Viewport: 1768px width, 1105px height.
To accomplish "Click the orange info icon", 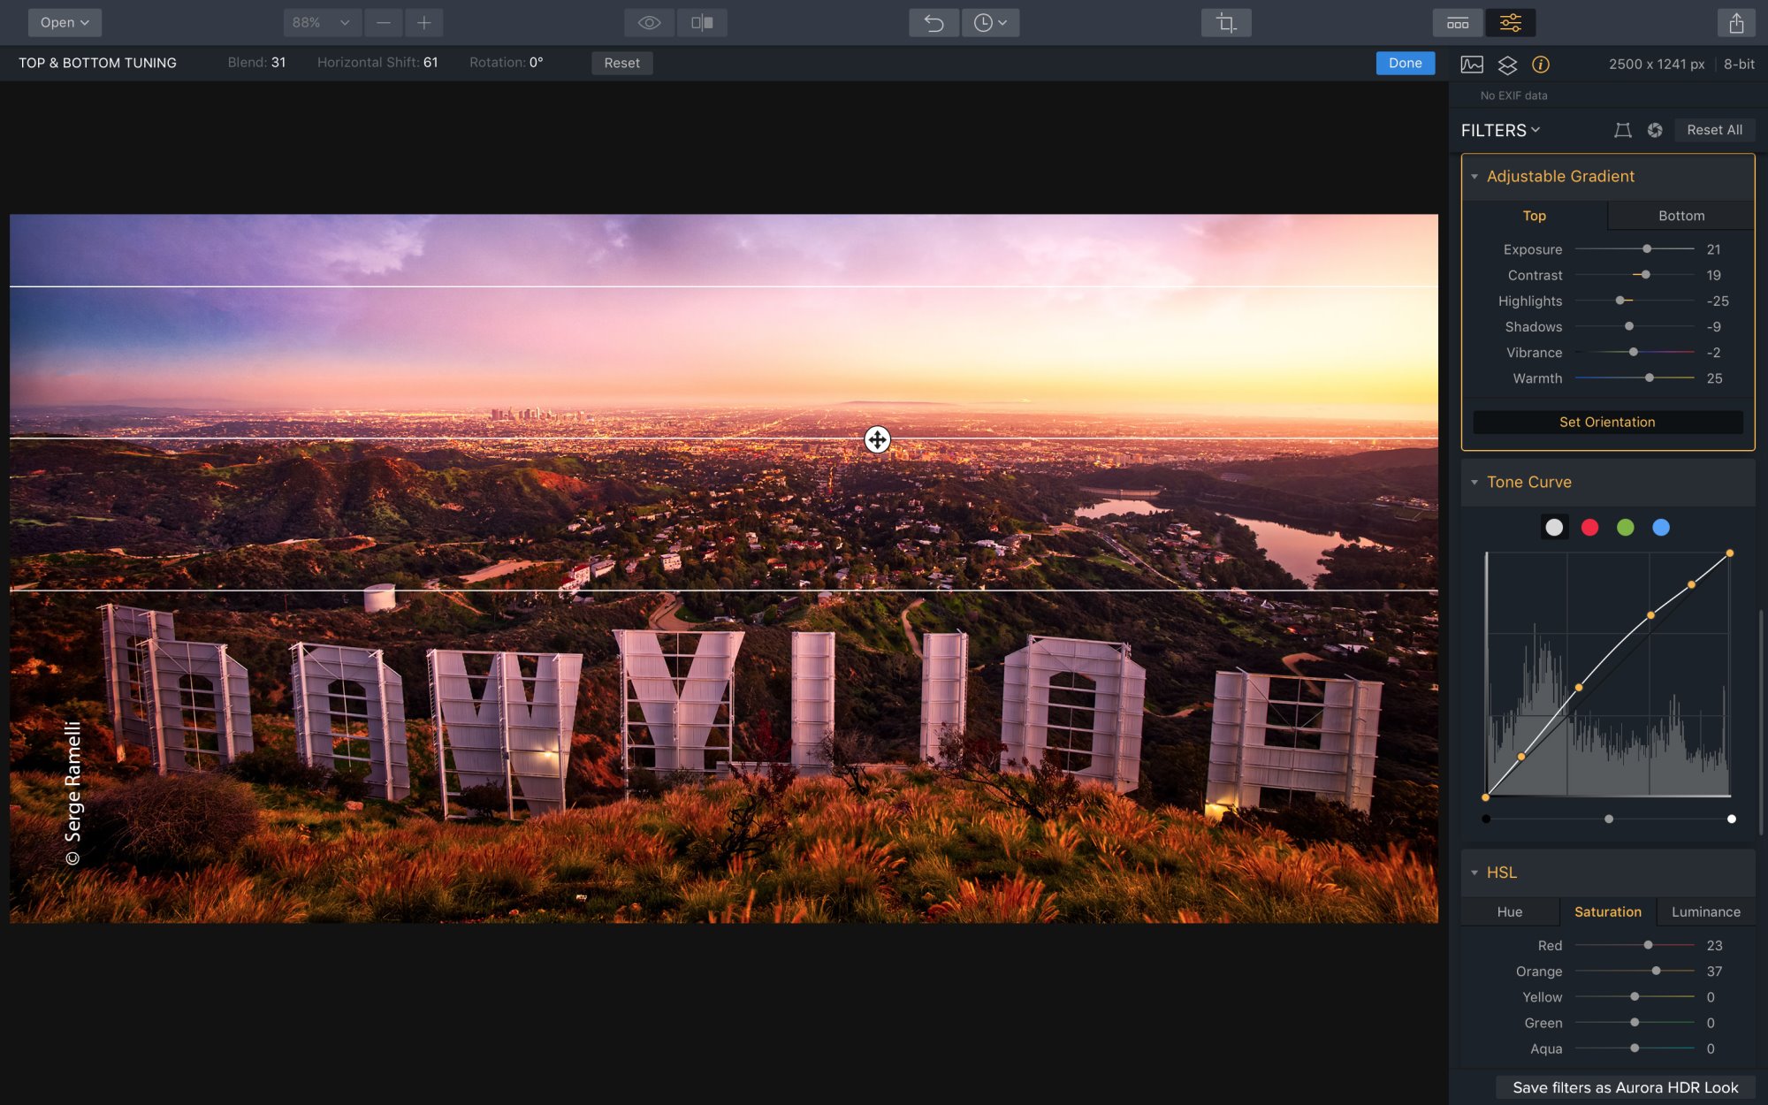I will [1540, 65].
